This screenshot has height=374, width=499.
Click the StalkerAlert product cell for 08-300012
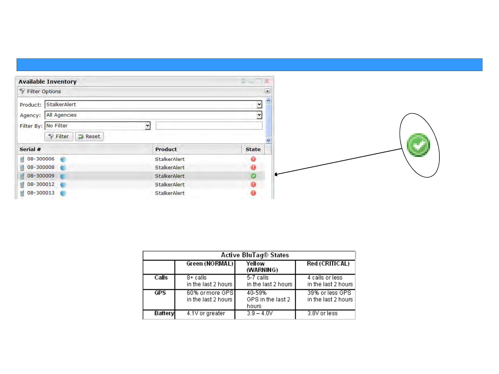point(170,185)
